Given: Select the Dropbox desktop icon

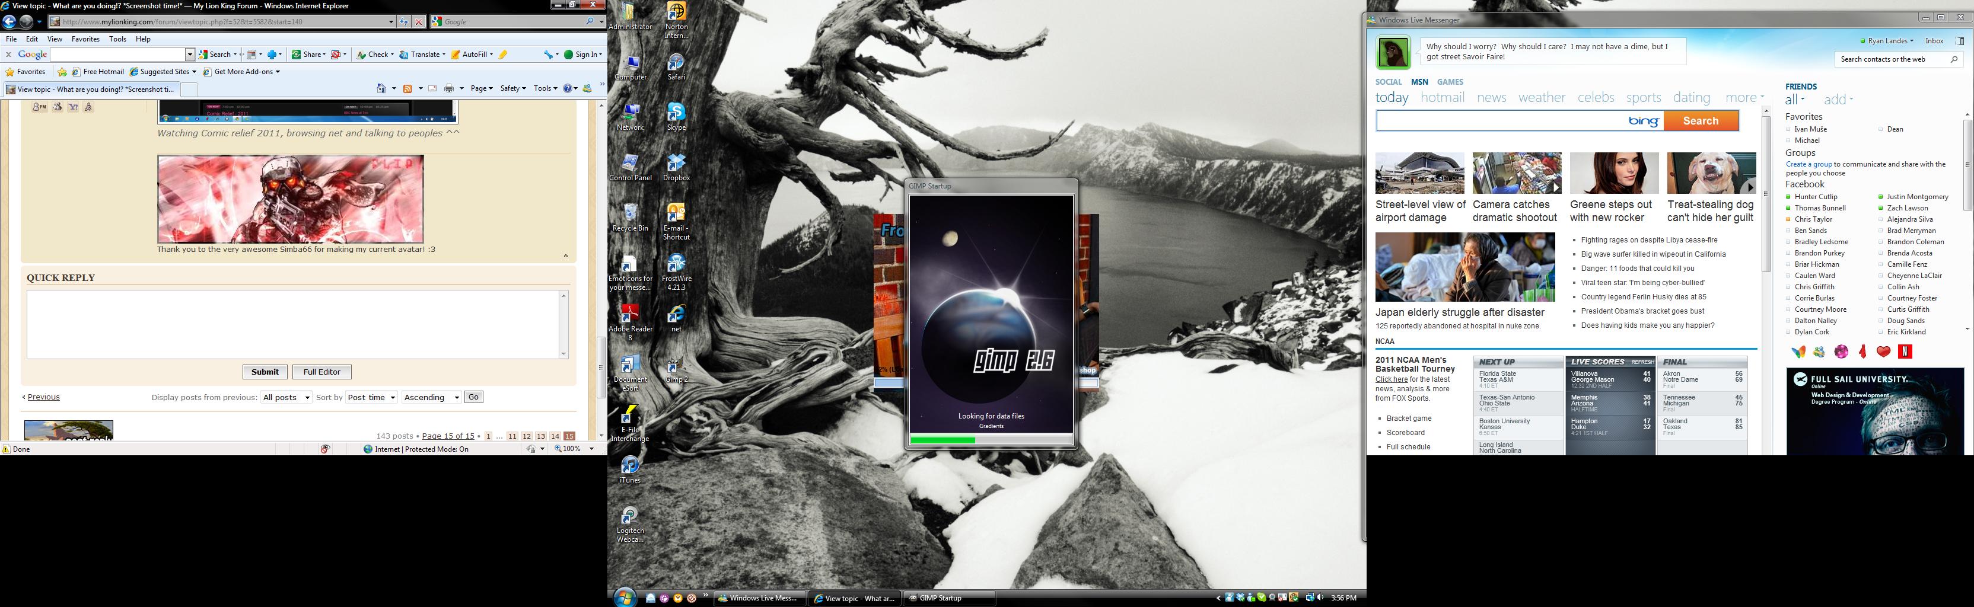Looking at the screenshot, I should [676, 167].
